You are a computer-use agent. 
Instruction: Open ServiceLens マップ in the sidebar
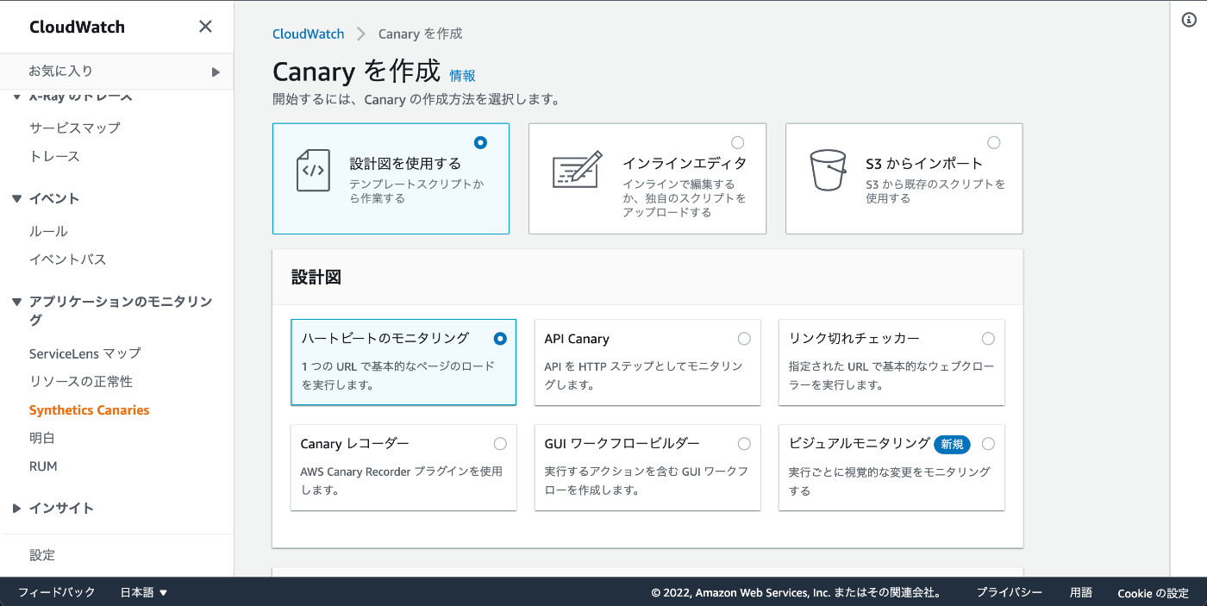(x=85, y=353)
